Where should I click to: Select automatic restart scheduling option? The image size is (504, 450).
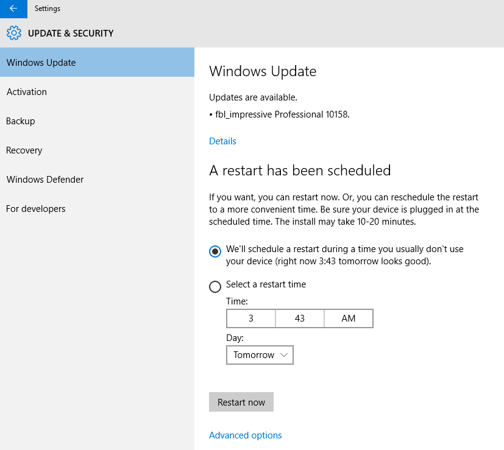(x=215, y=251)
